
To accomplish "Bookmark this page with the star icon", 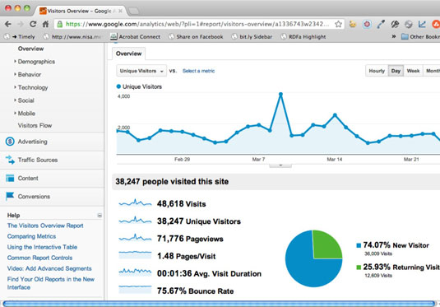I will point(338,24).
